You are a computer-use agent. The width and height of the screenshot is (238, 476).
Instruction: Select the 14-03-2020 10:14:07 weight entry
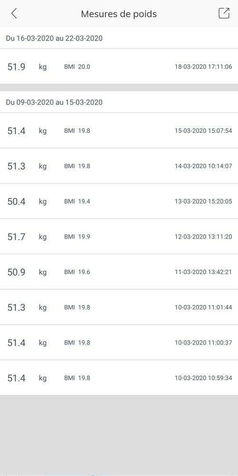coord(119,166)
